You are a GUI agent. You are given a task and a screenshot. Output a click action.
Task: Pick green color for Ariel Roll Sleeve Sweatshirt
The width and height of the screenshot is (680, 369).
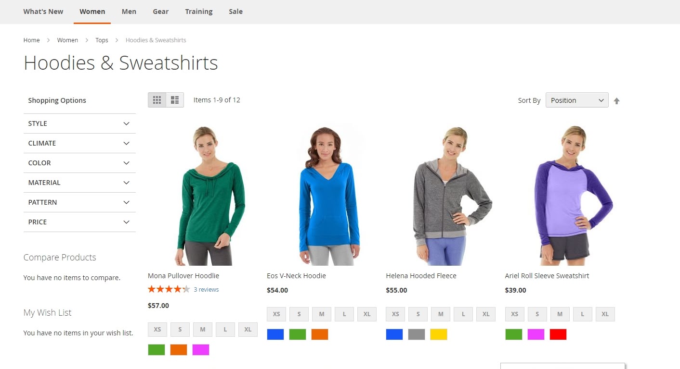[514, 334]
